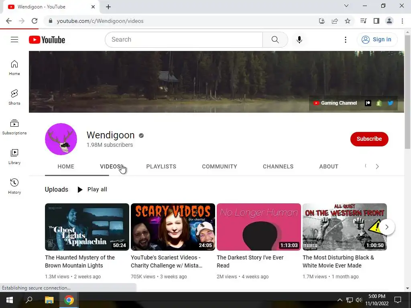Viewport: 411px width, 308px height.
Task: Click the verified badge next to Wendigoon
Action: pyautogui.click(x=141, y=136)
